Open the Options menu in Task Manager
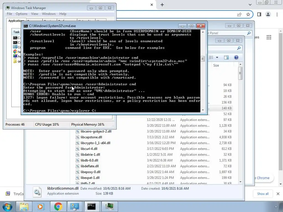The width and height of the screenshot is (283, 212). point(22,14)
